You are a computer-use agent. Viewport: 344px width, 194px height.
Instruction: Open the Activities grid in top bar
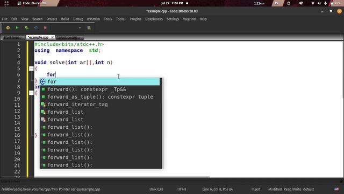click(x=6, y=3)
